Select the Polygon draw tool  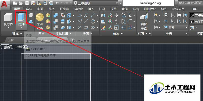(80, 27)
